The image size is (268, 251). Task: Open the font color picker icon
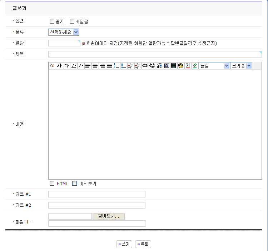(x=188, y=66)
